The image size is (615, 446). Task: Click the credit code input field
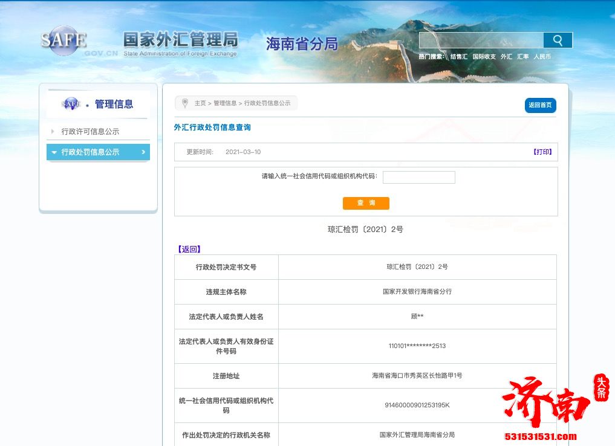[418, 177]
